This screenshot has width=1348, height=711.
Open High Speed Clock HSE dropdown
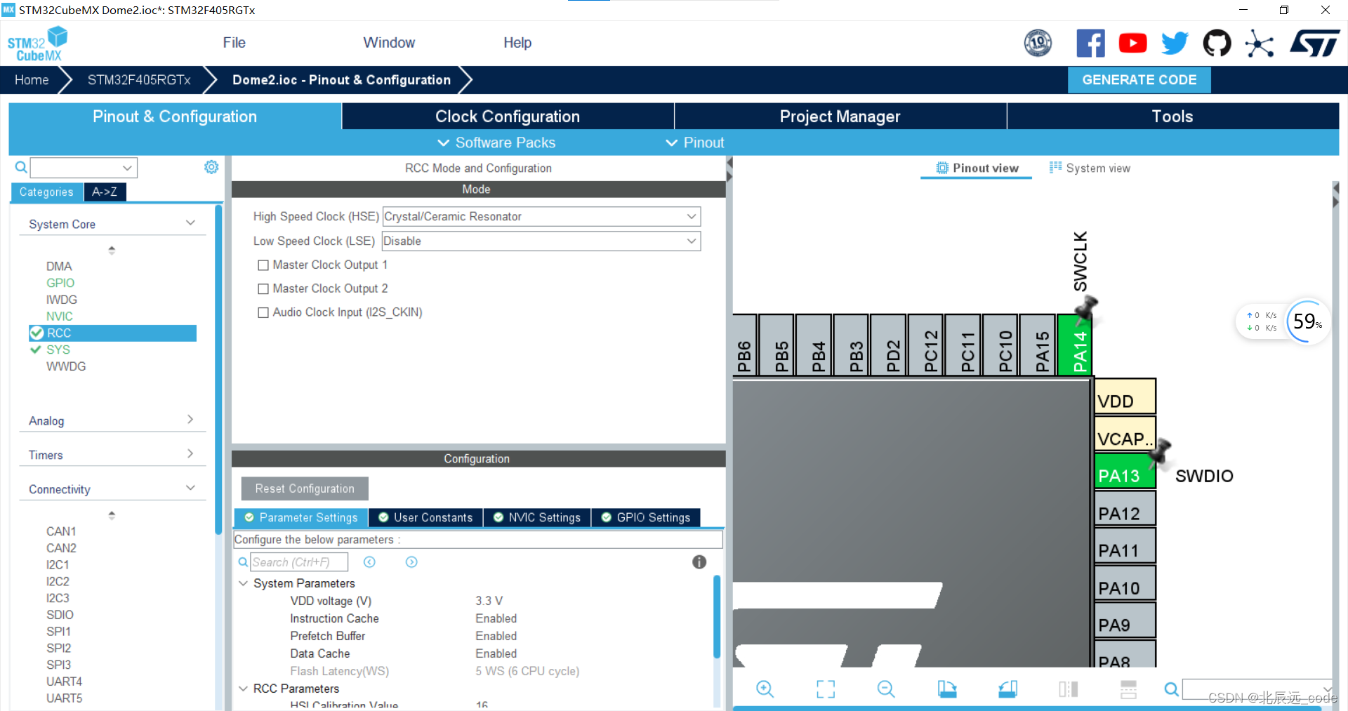tap(541, 217)
